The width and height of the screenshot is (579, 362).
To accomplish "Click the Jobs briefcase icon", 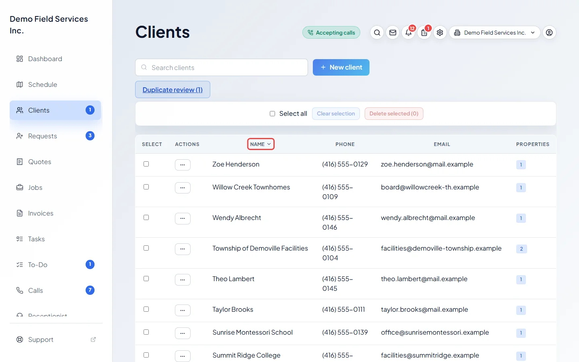I will click(20, 187).
